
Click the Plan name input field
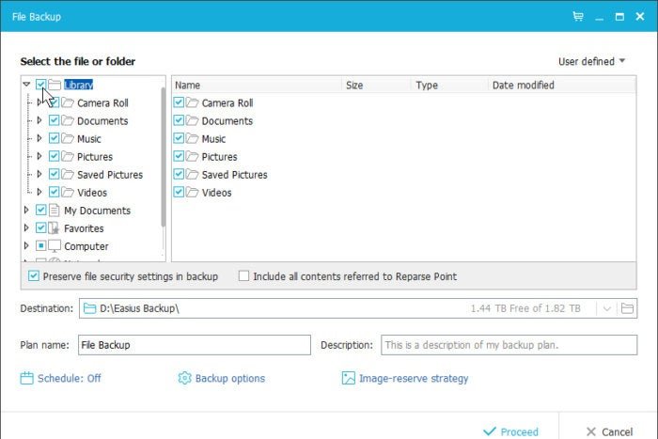(x=195, y=345)
